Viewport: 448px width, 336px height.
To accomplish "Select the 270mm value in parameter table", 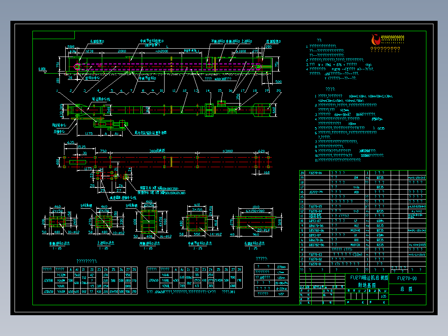I will (x=281, y=267).
